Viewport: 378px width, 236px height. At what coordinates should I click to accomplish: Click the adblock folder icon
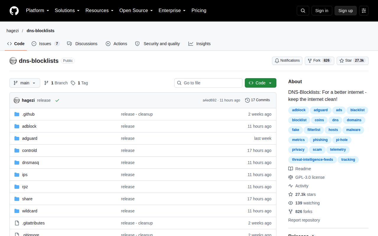[17, 126]
